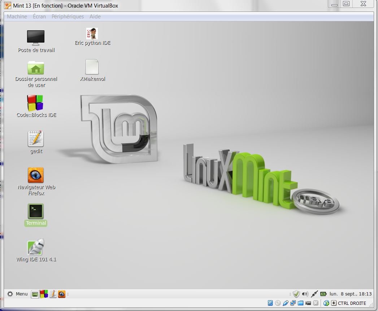This screenshot has height=311, width=378.
Task: Open the Aide menu
Action: (95, 17)
